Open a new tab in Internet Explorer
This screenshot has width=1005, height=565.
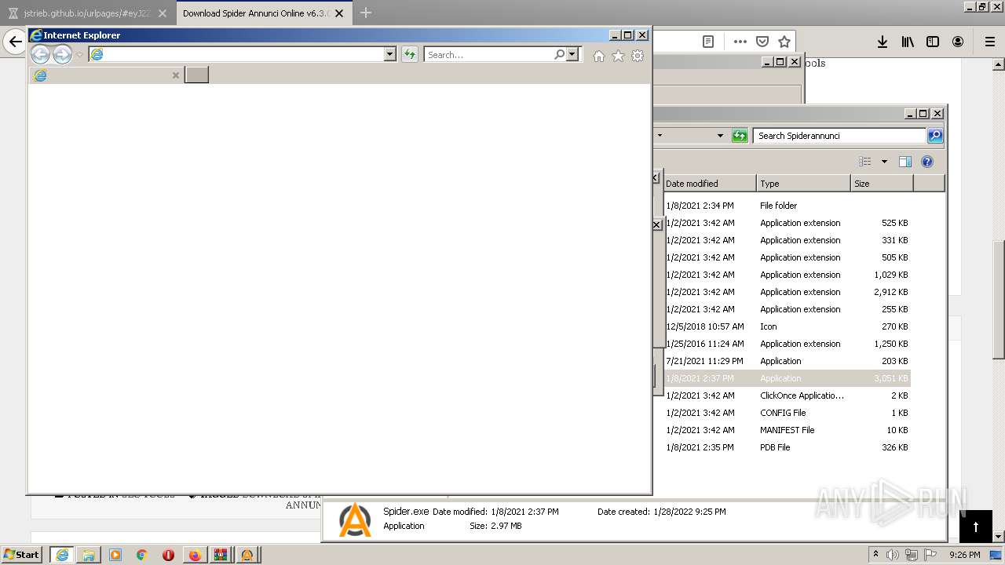tap(196, 75)
